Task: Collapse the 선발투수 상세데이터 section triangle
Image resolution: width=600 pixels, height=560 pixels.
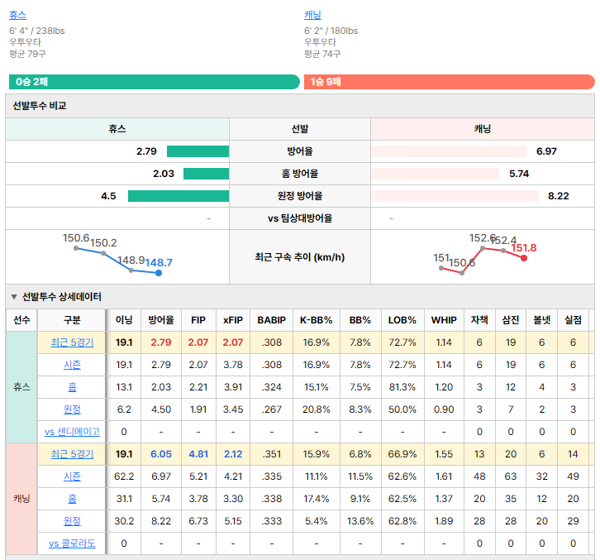Action: click(x=14, y=297)
